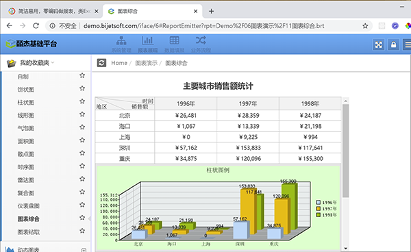Click the report scrollbar up arrow
This screenshot has height=252, width=411.
(x=346, y=101)
